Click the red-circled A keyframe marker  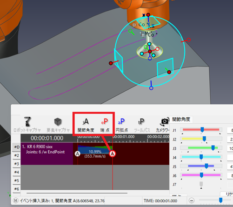[x=113, y=154]
